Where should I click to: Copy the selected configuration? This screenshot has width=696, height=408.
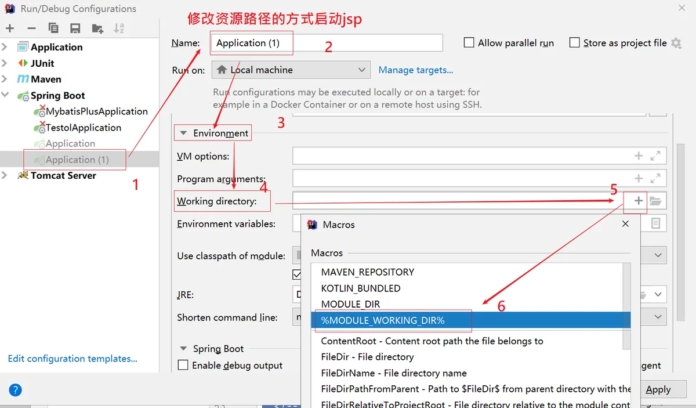[x=53, y=28]
